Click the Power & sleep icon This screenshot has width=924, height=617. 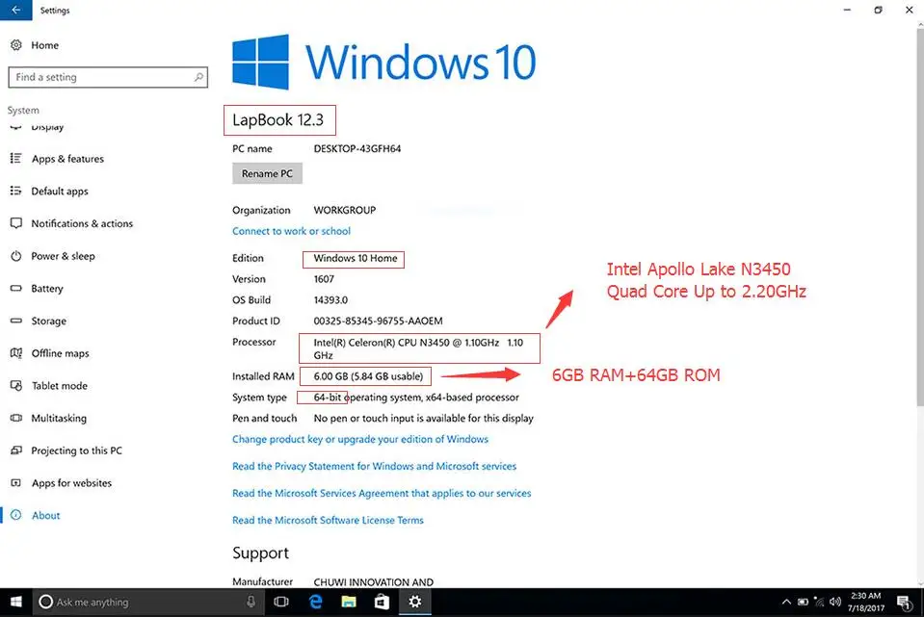click(16, 255)
